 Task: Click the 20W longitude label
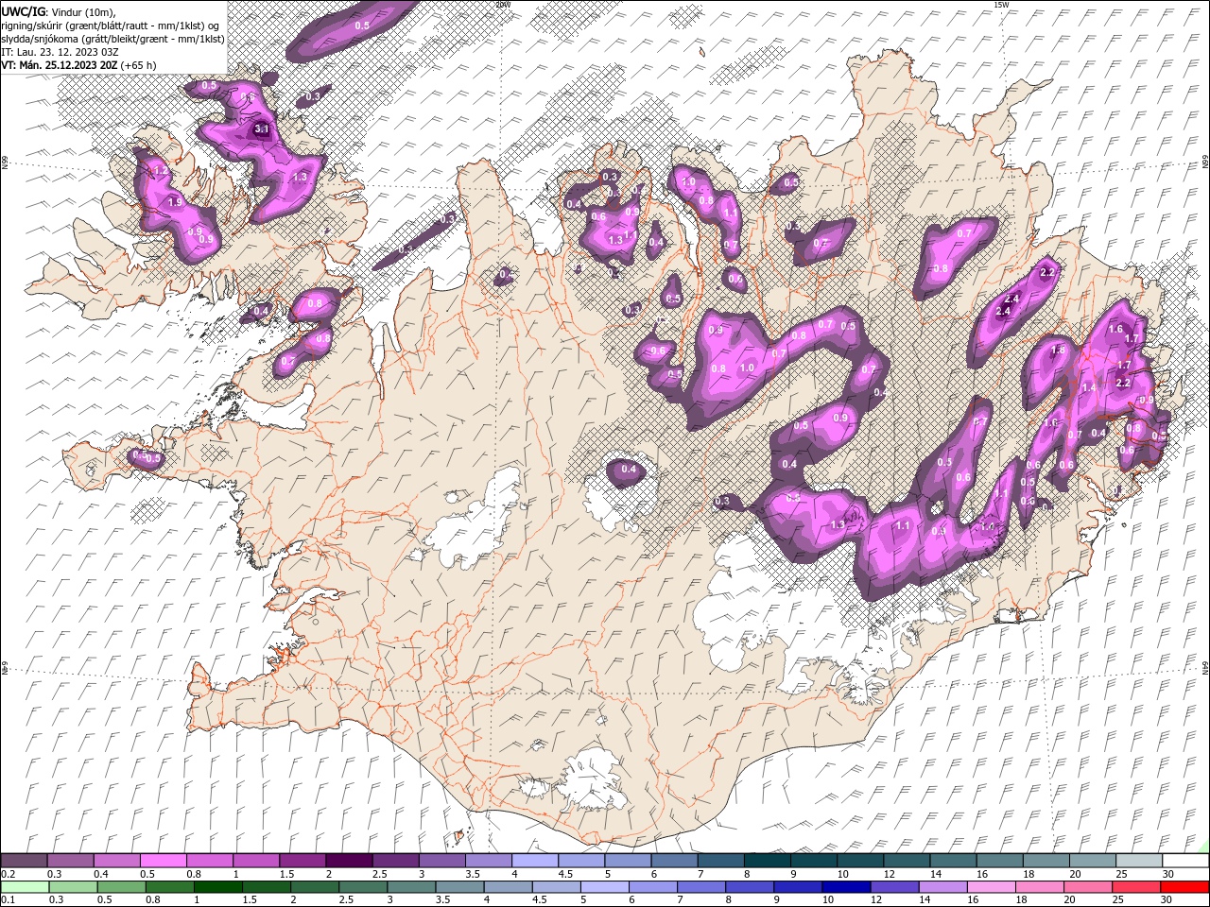(502, 5)
